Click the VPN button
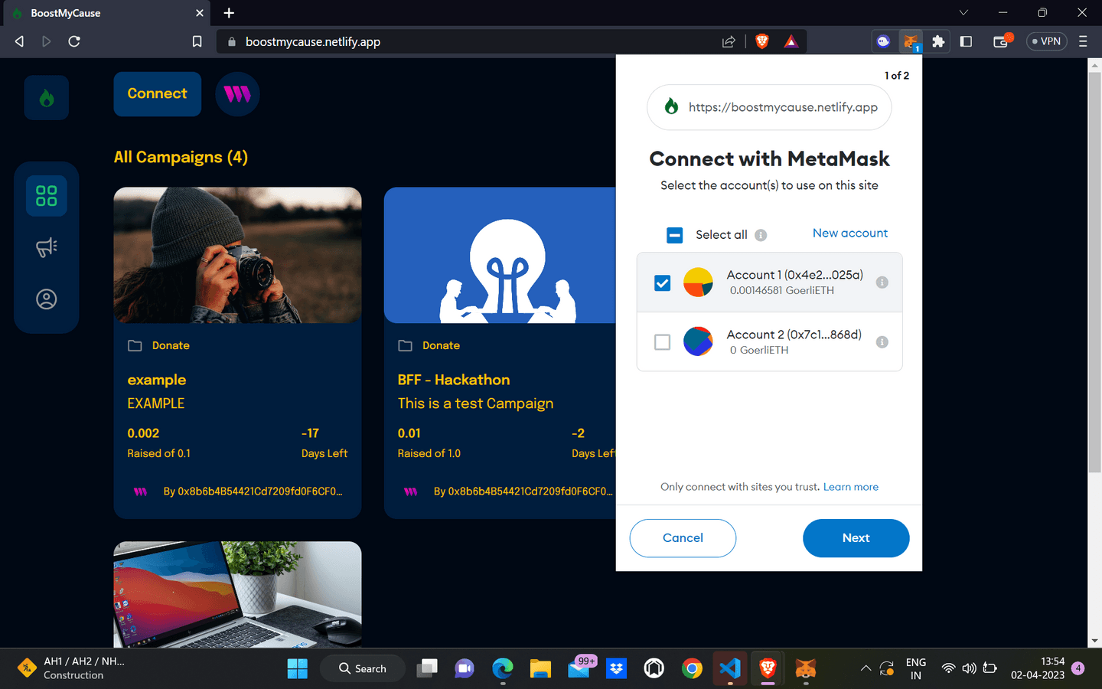The width and height of the screenshot is (1102, 689). 1046,41
